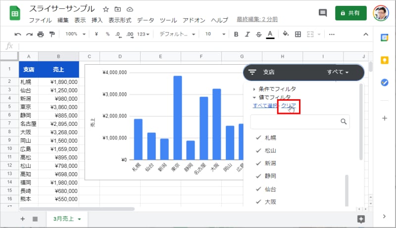Open the すべて dropdown on the slicer
The height and width of the screenshot is (228, 396).
pyautogui.click(x=338, y=72)
